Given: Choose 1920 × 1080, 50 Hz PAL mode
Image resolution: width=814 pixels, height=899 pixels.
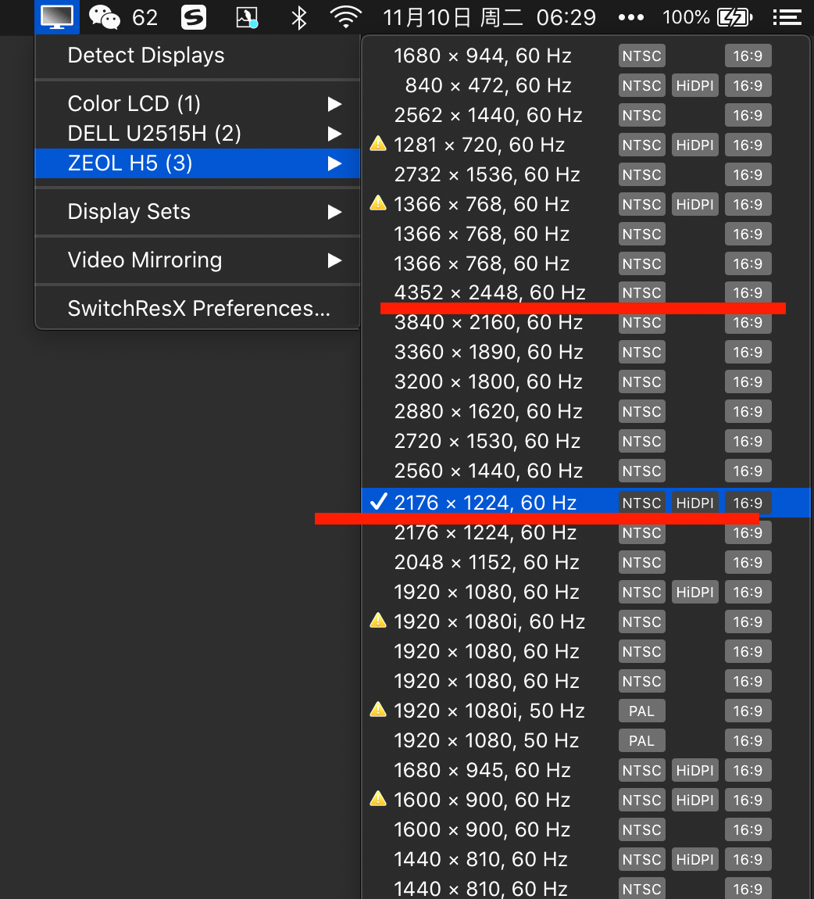Looking at the screenshot, I should [x=487, y=740].
